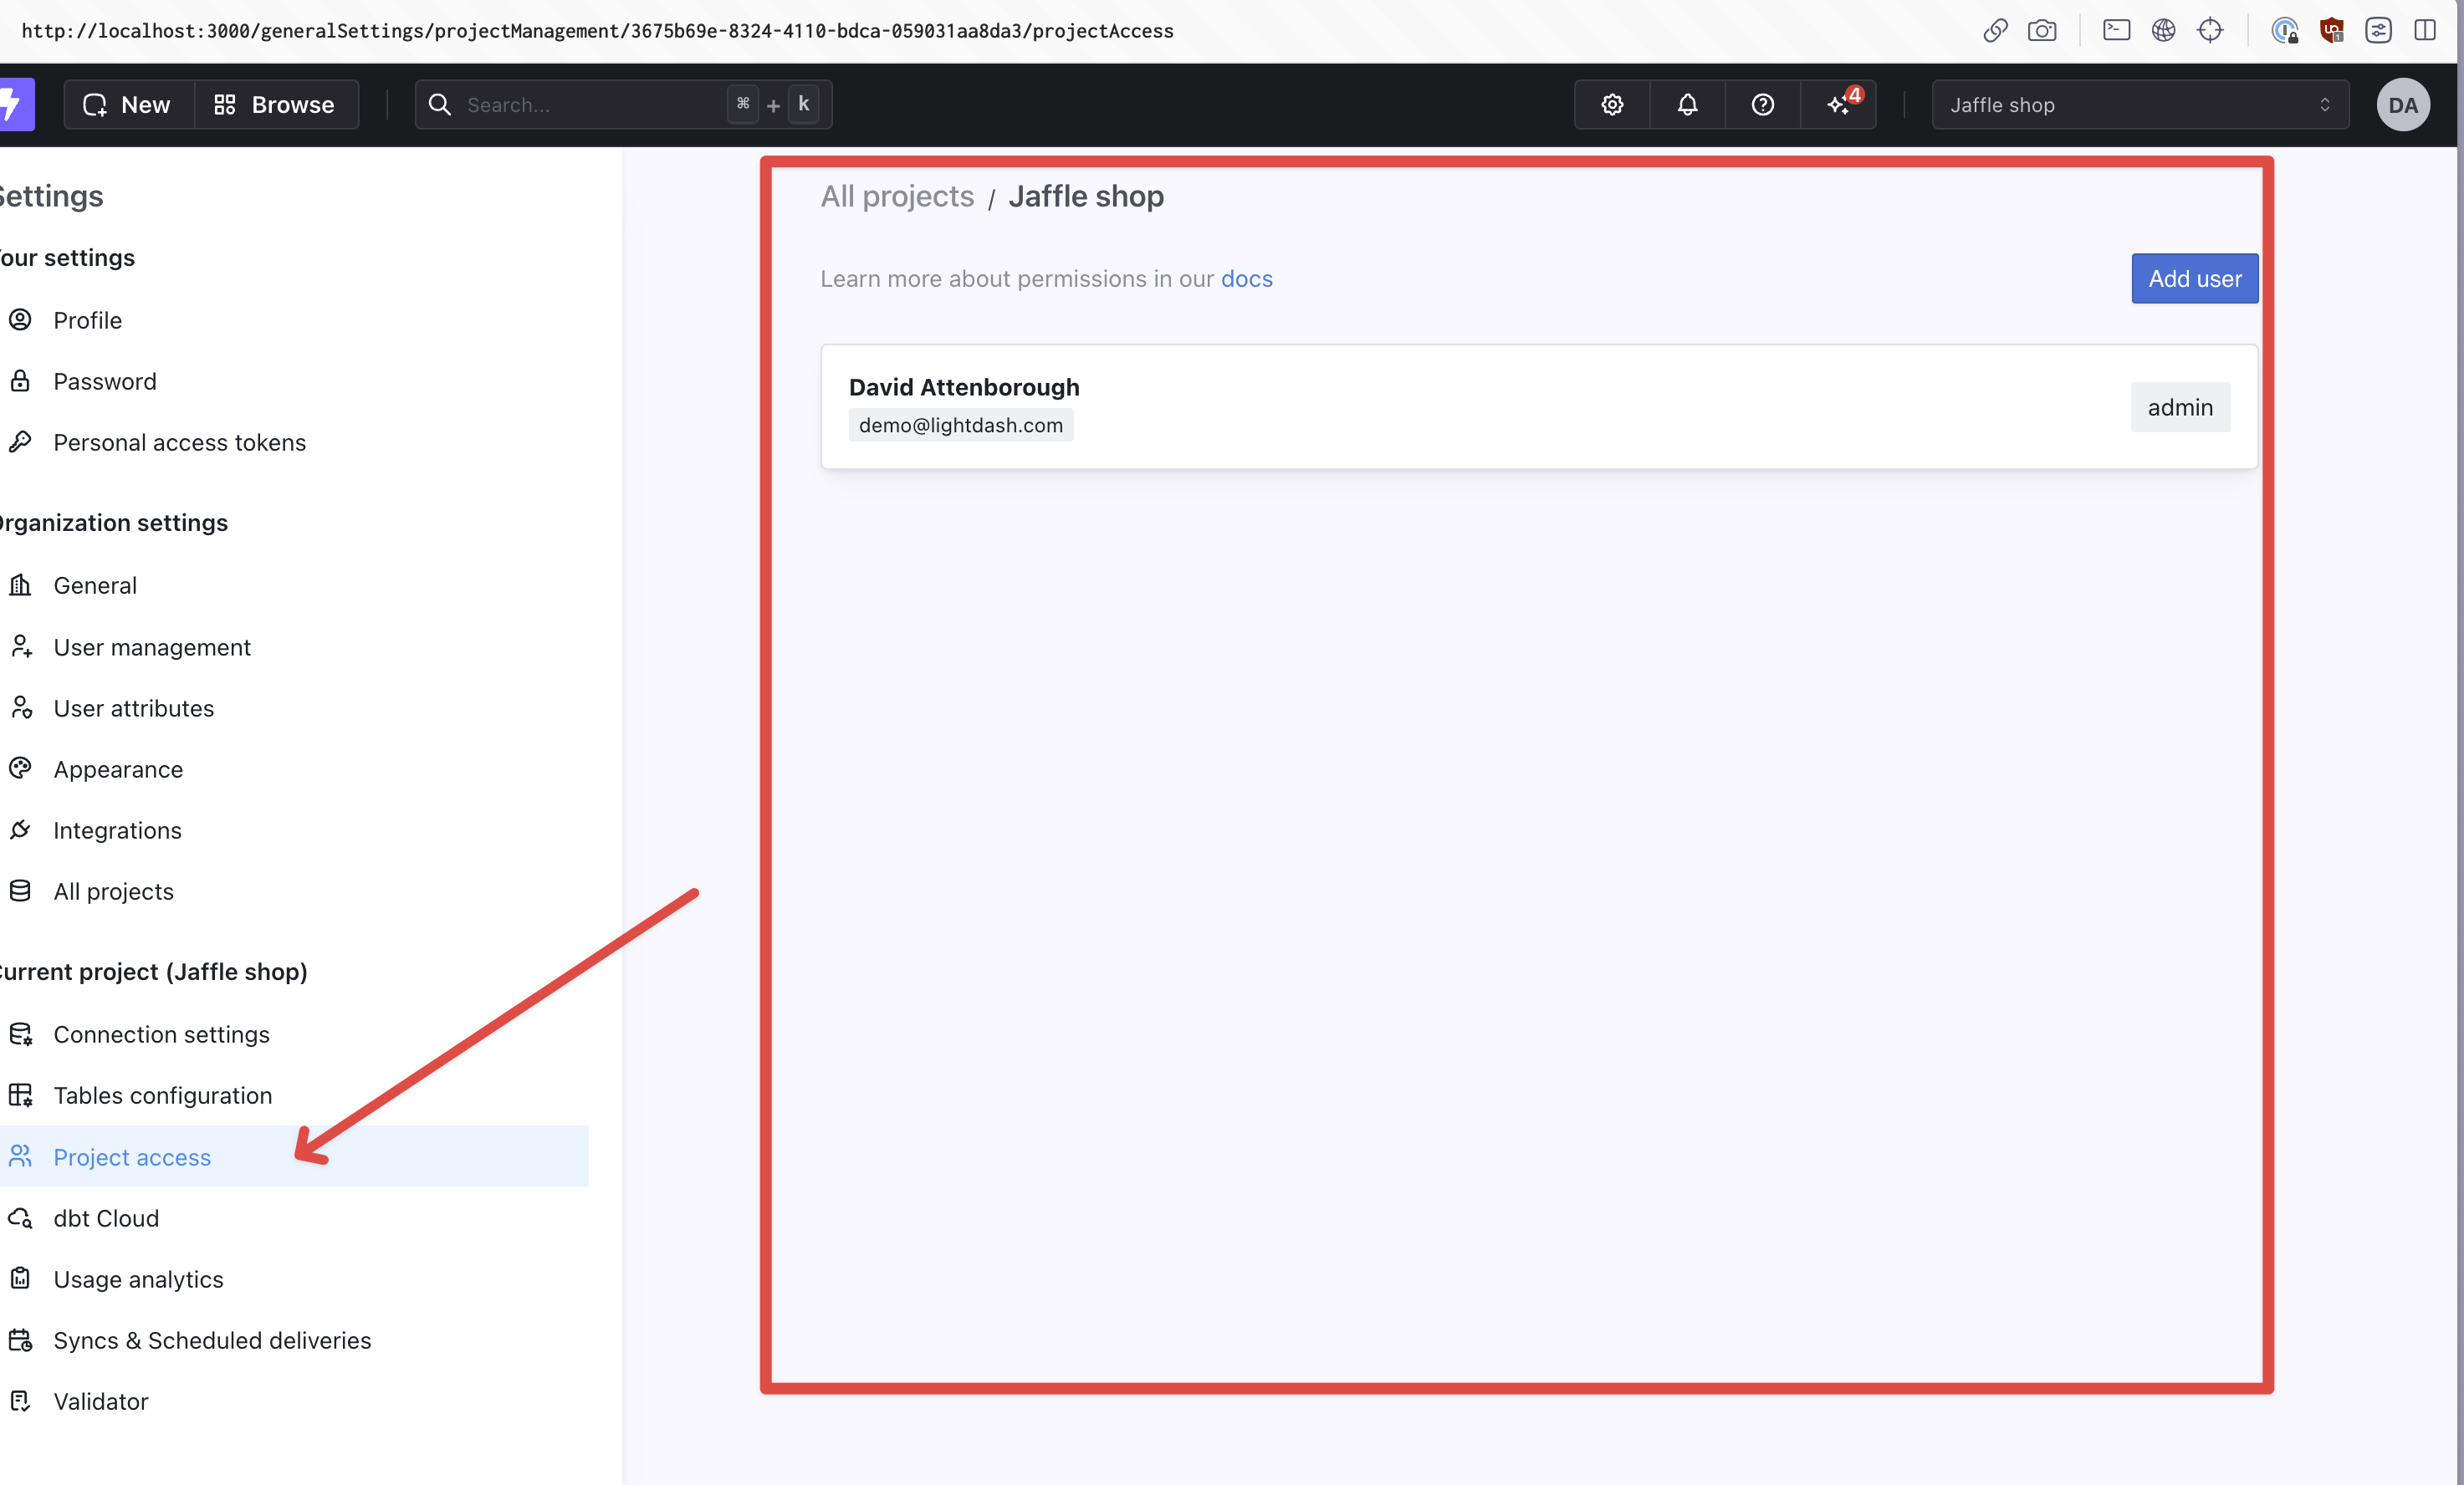Screen dimensions: 2464x1485
Task: Click the camera screenshot icon in toolbar
Action: [2043, 30]
